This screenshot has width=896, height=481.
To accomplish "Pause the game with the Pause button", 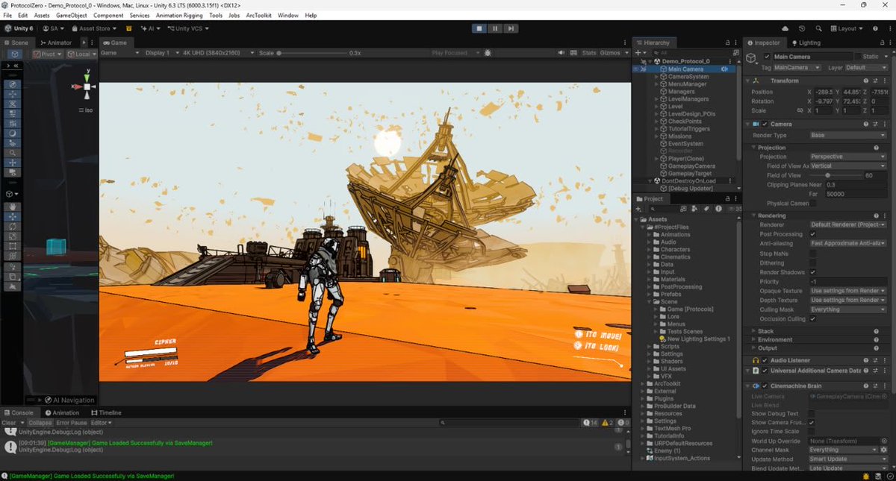I will (x=495, y=28).
